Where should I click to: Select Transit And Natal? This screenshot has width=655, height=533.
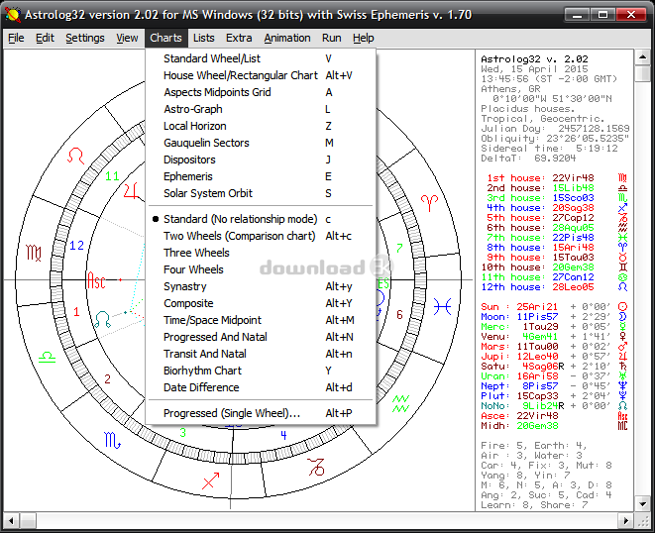tap(261, 354)
